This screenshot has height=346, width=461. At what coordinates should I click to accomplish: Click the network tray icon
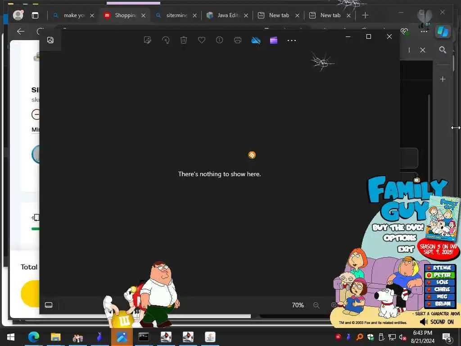[392, 337]
